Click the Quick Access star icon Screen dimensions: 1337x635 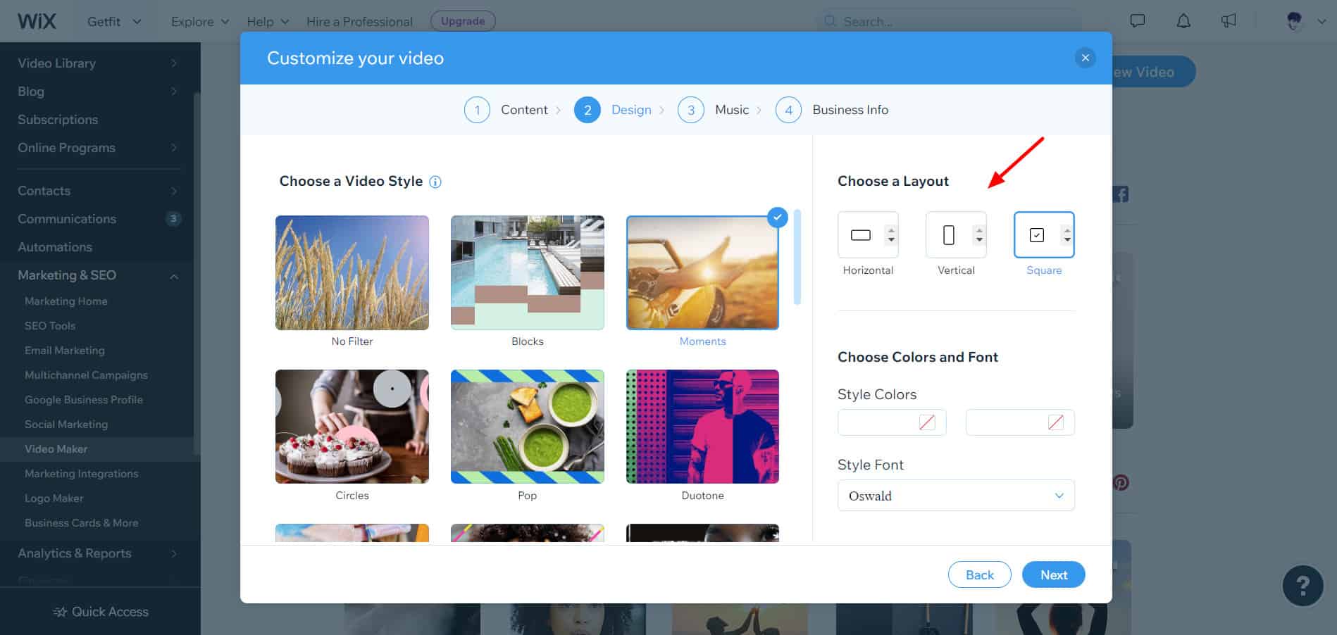coord(61,612)
